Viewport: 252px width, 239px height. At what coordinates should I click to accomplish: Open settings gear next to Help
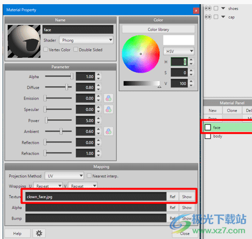tap(39, 233)
